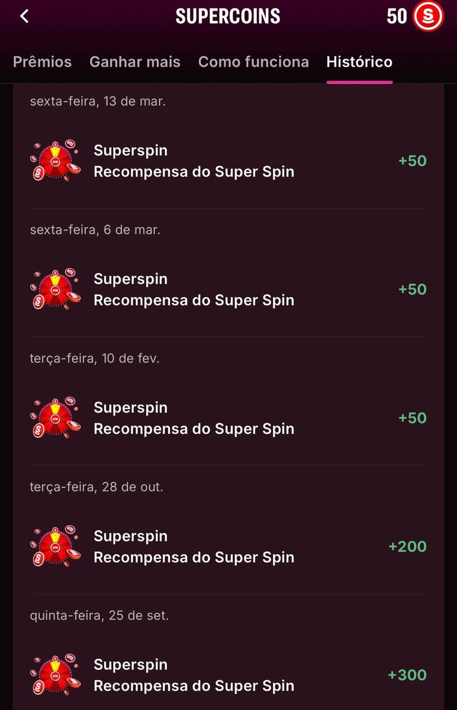Select the sexta-feira, 13 de mar. date header
The width and height of the screenshot is (457, 710).
95,101
